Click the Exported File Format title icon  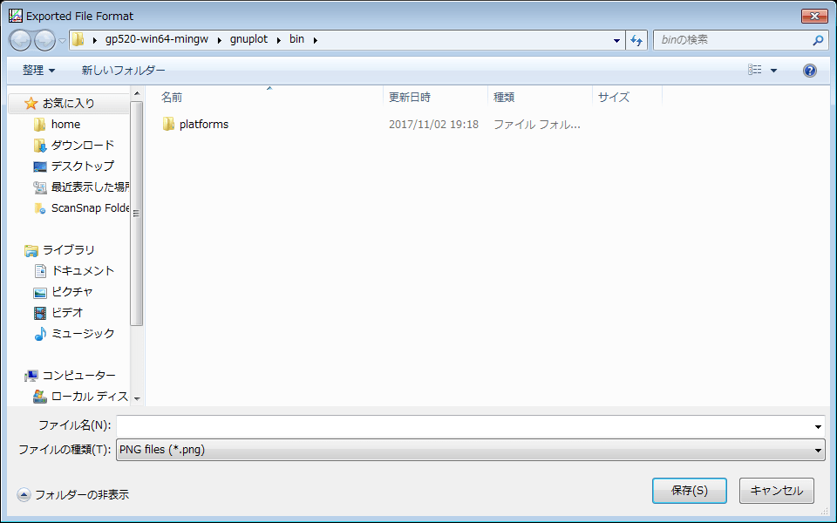pyautogui.click(x=16, y=16)
